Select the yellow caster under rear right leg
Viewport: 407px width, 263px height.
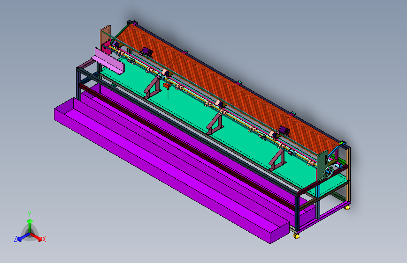point(347,207)
